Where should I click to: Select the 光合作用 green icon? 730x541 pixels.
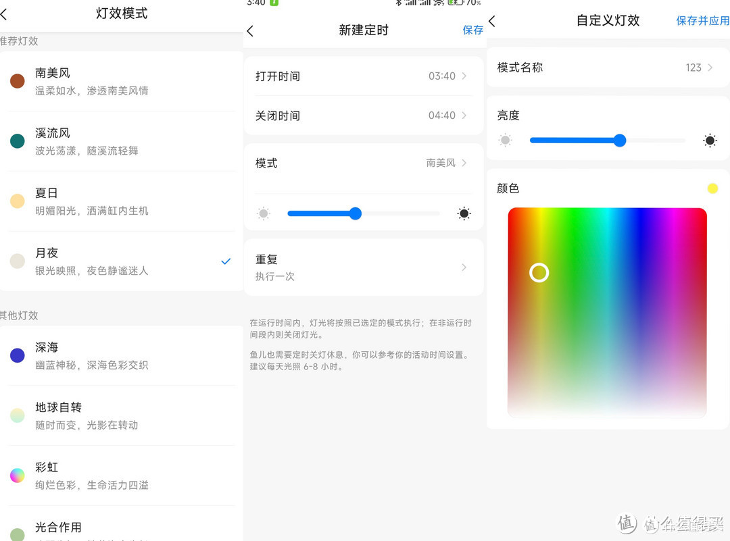click(17, 534)
